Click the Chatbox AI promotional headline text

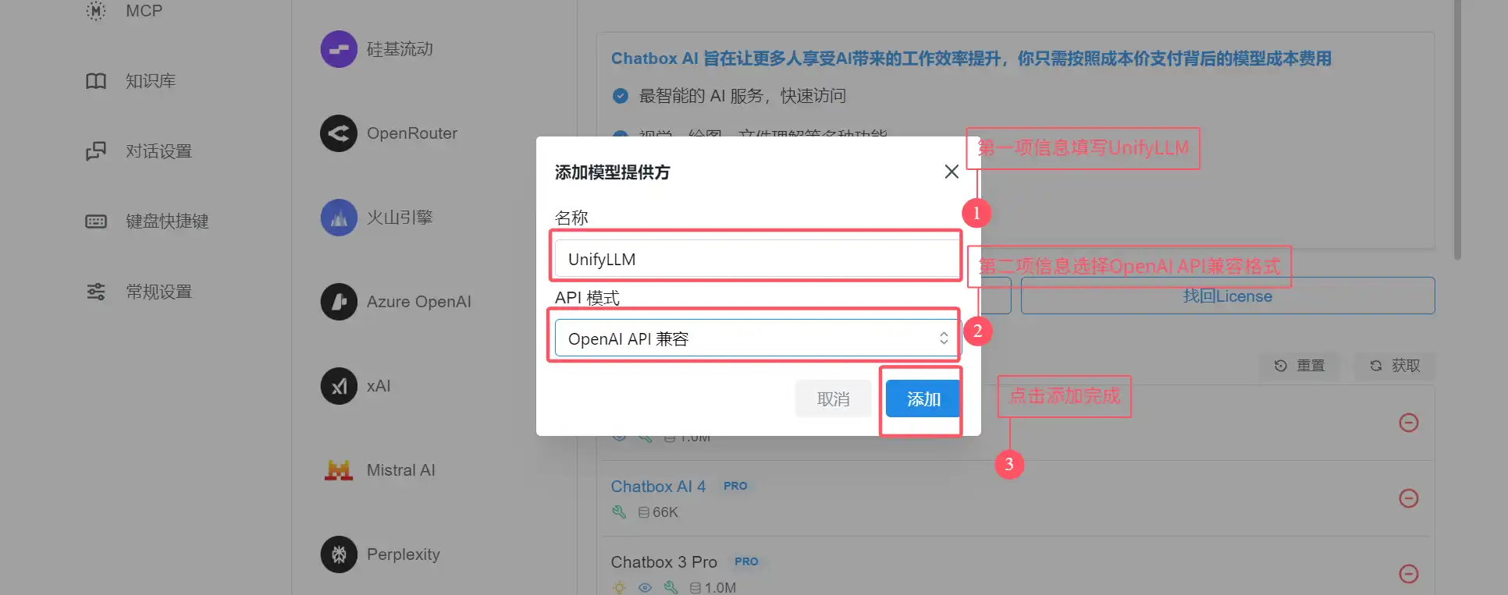pos(971,58)
